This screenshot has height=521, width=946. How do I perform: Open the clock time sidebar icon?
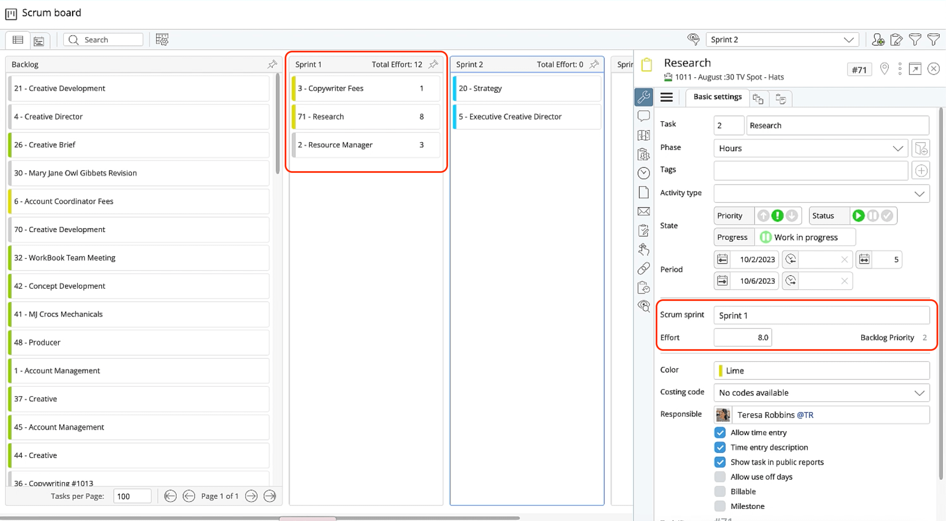click(x=644, y=173)
